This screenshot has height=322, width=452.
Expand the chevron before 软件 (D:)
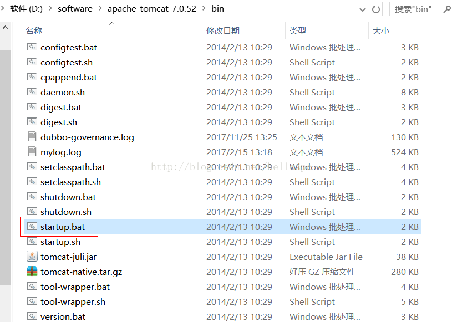[3, 8]
